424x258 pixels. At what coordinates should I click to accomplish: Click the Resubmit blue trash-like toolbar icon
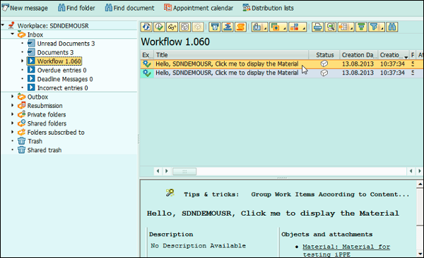click(215, 27)
